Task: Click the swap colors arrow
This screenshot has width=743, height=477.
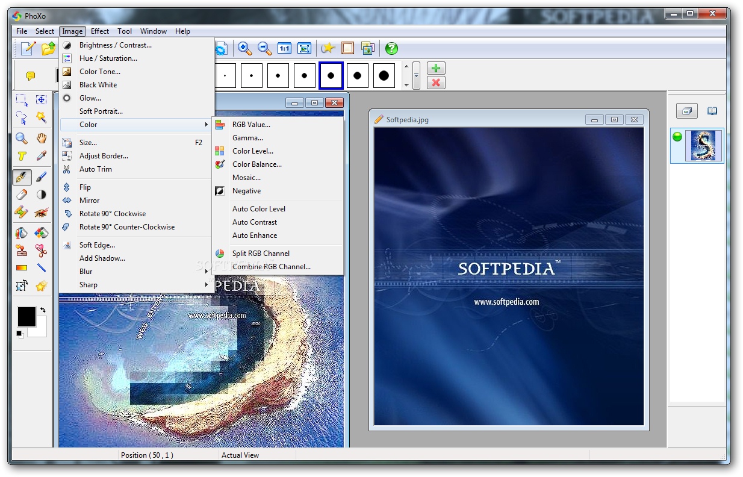Action: (43, 310)
